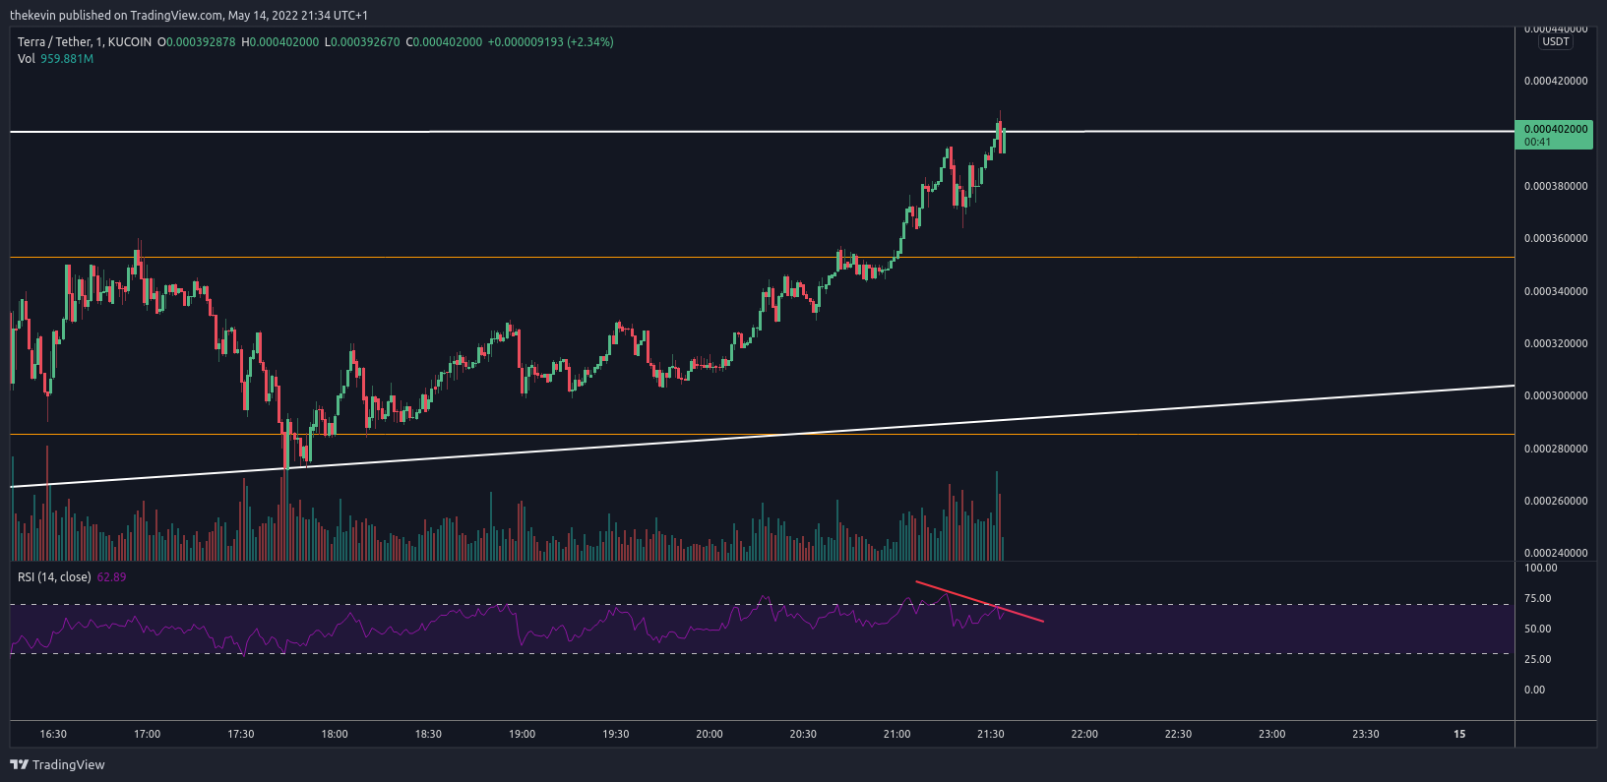
Task: Click the change value +0.000009193 (+2.34%)
Action: (x=551, y=42)
